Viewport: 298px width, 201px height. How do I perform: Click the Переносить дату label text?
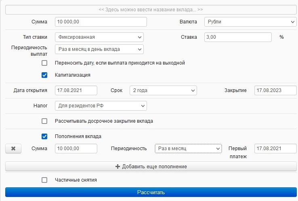pos(120,63)
